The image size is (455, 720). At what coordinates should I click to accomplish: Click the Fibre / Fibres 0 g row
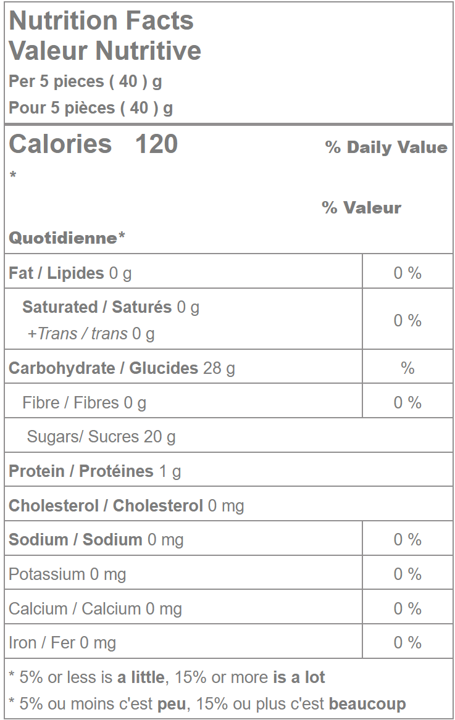coord(84,403)
